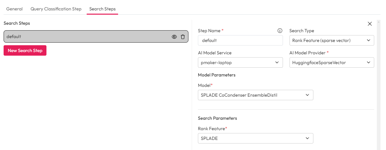
Task: Click the Step Name field label
Action: (209, 31)
